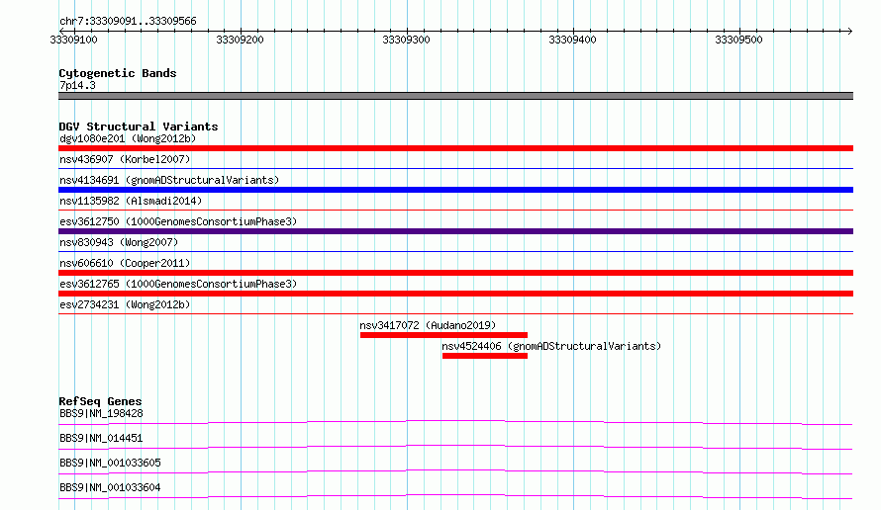The width and height of the screenshot is (881, 510).
Task: Click ruler position 33309300
Action: click(x=406, y=40)
